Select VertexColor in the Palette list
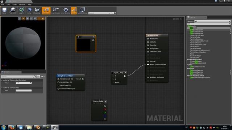The height and width of the screenshot is (130, 232). (x=195, y=58)
